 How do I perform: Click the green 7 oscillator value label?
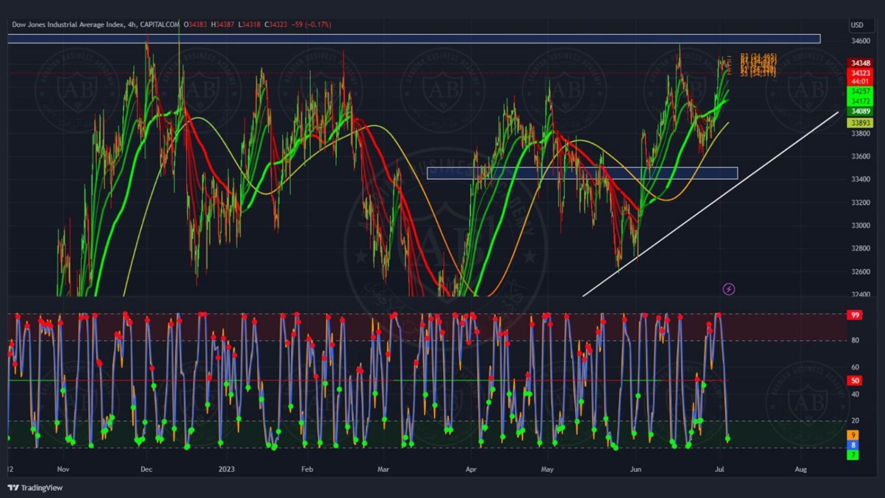point(853,455)
